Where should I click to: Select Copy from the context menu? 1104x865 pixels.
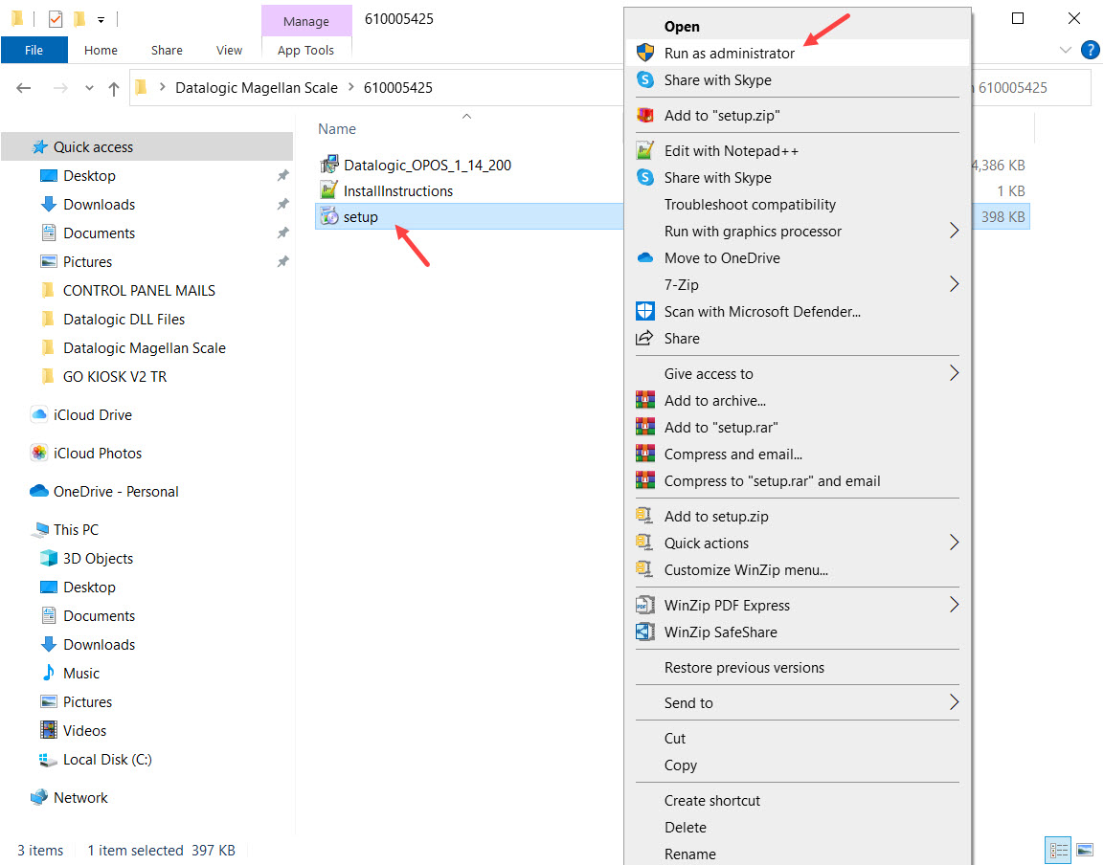(797, 765)
